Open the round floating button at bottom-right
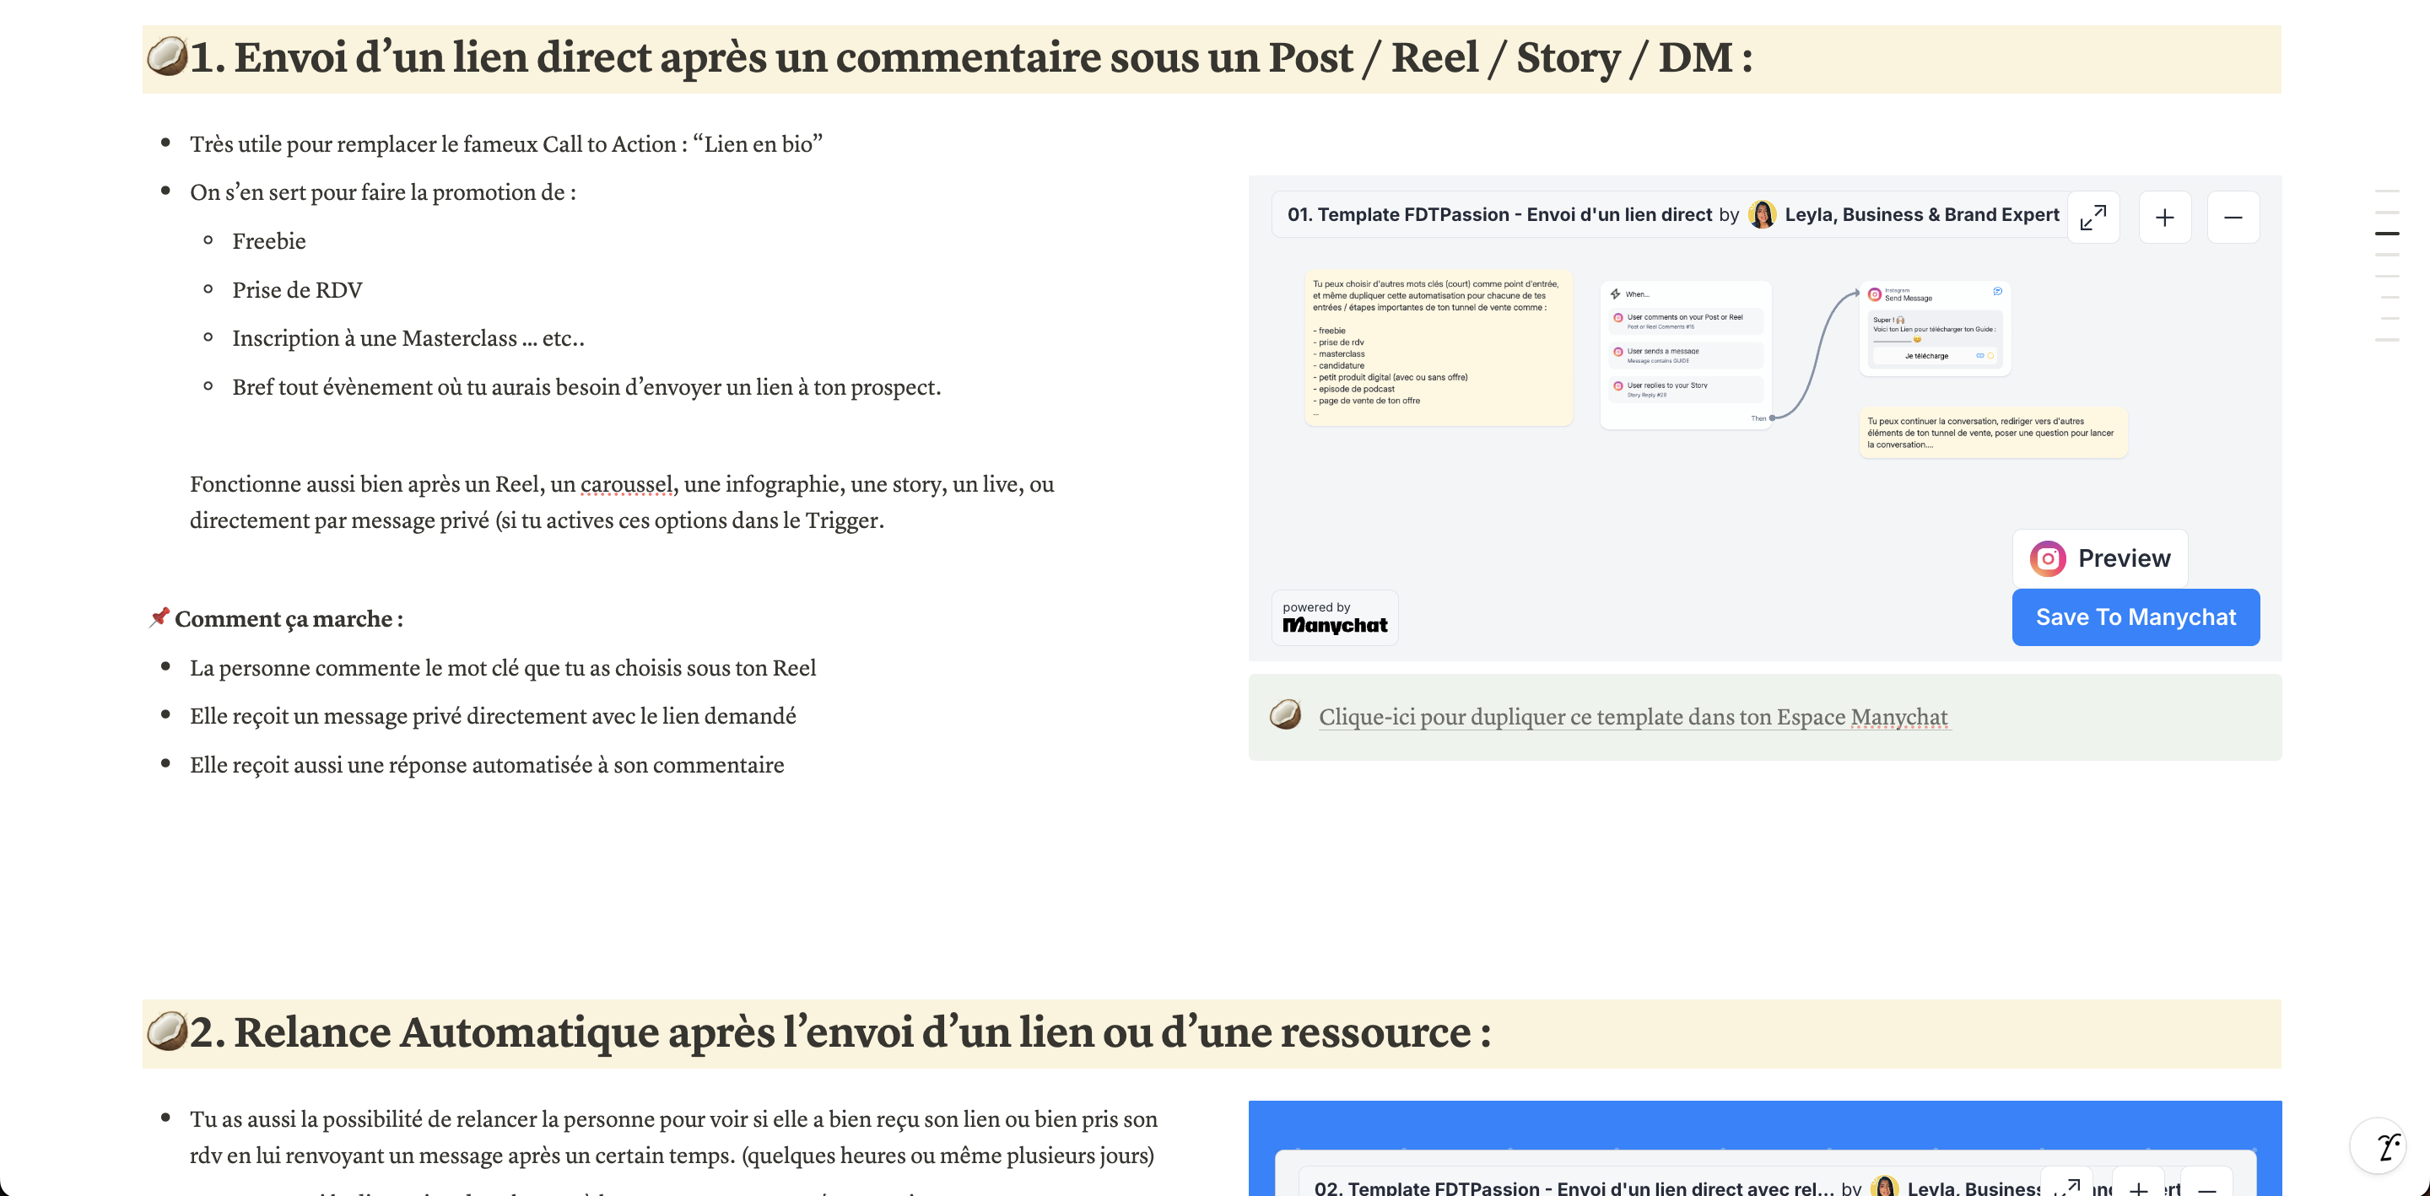 pyautogui.click(x=2379, y=1145)
